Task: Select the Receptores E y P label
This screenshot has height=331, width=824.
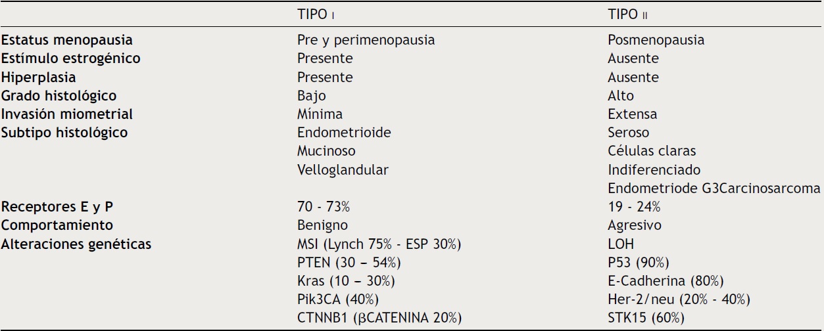Action: [x=59, y=207]
